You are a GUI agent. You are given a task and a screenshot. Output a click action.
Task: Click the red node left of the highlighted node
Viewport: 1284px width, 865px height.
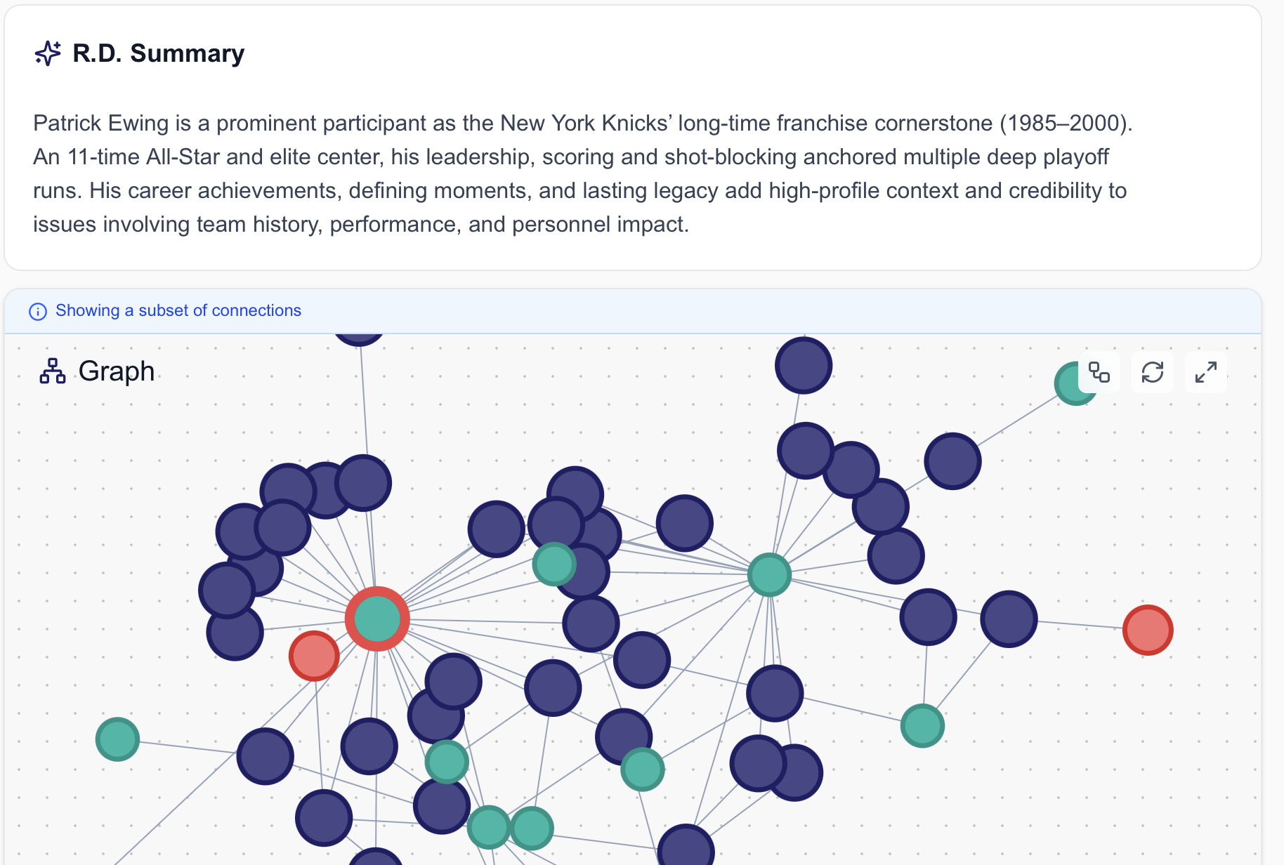click(313, 655)
